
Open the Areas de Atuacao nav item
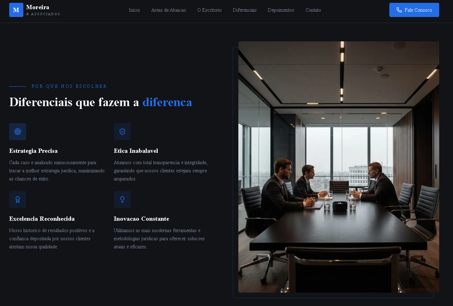click(x=168, y=10)
